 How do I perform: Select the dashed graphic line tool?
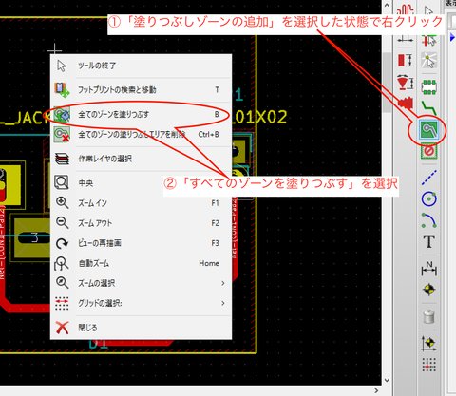[x=429, y=178]
